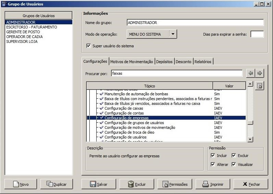Click the Novo button
273x194 pixels.
(21, 184)
